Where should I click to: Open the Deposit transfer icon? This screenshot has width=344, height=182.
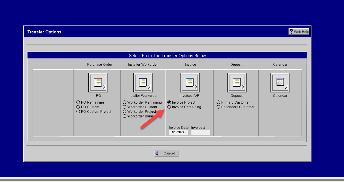(237, 83)
